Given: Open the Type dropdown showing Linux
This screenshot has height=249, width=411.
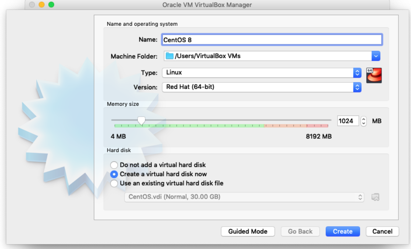Looking at the screenshot, I should click(x=262, y=73).
